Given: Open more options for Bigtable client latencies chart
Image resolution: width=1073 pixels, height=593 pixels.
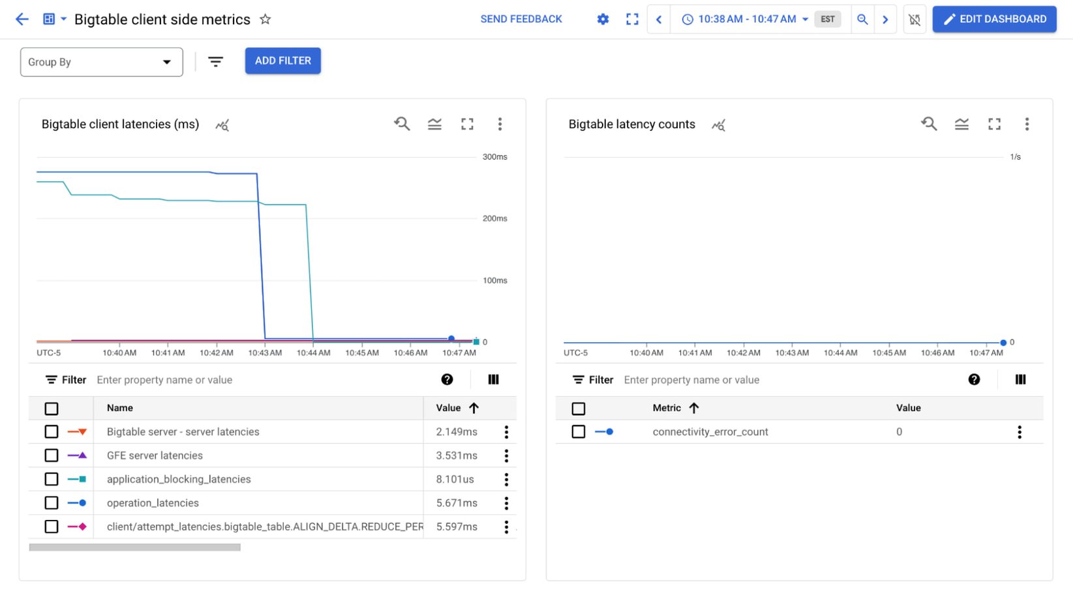Looking at the screenshot, I should pos(500,124).
